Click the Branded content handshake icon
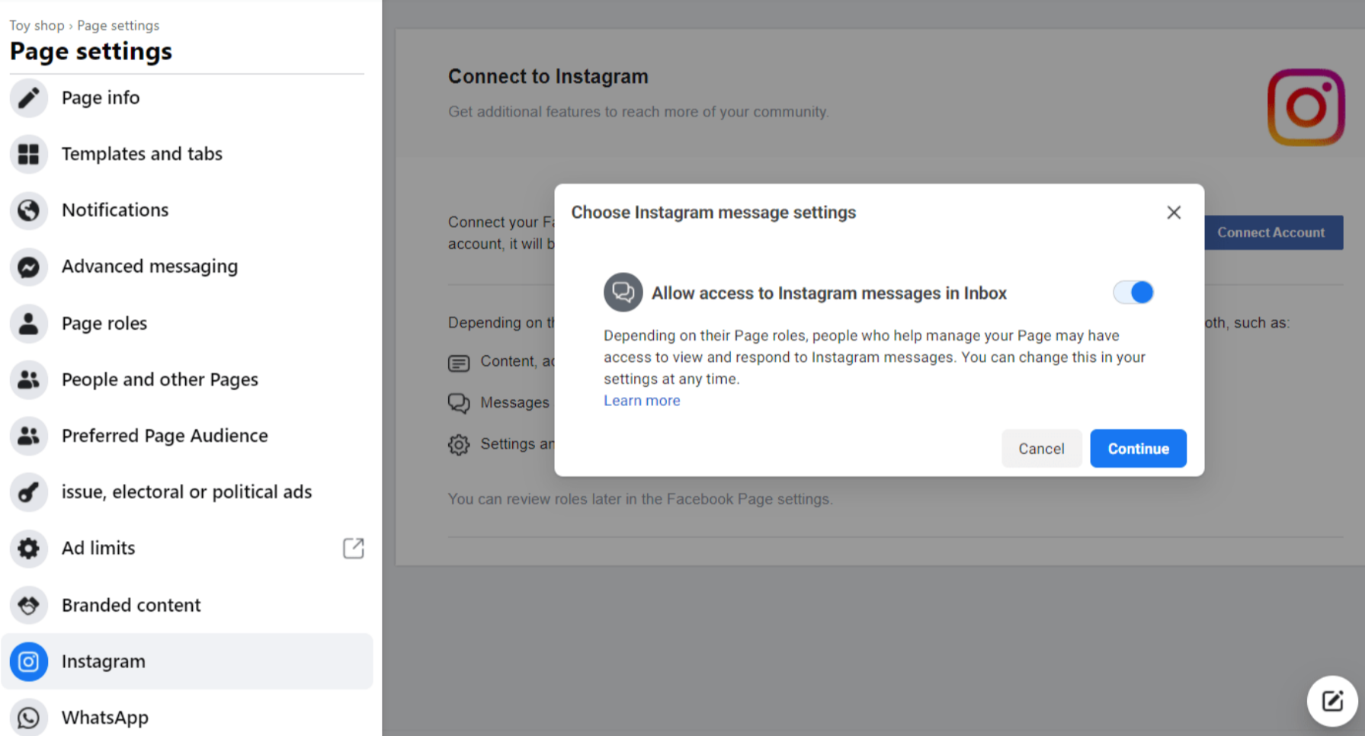The image size is (1365, 736). (x=29, y=605)
